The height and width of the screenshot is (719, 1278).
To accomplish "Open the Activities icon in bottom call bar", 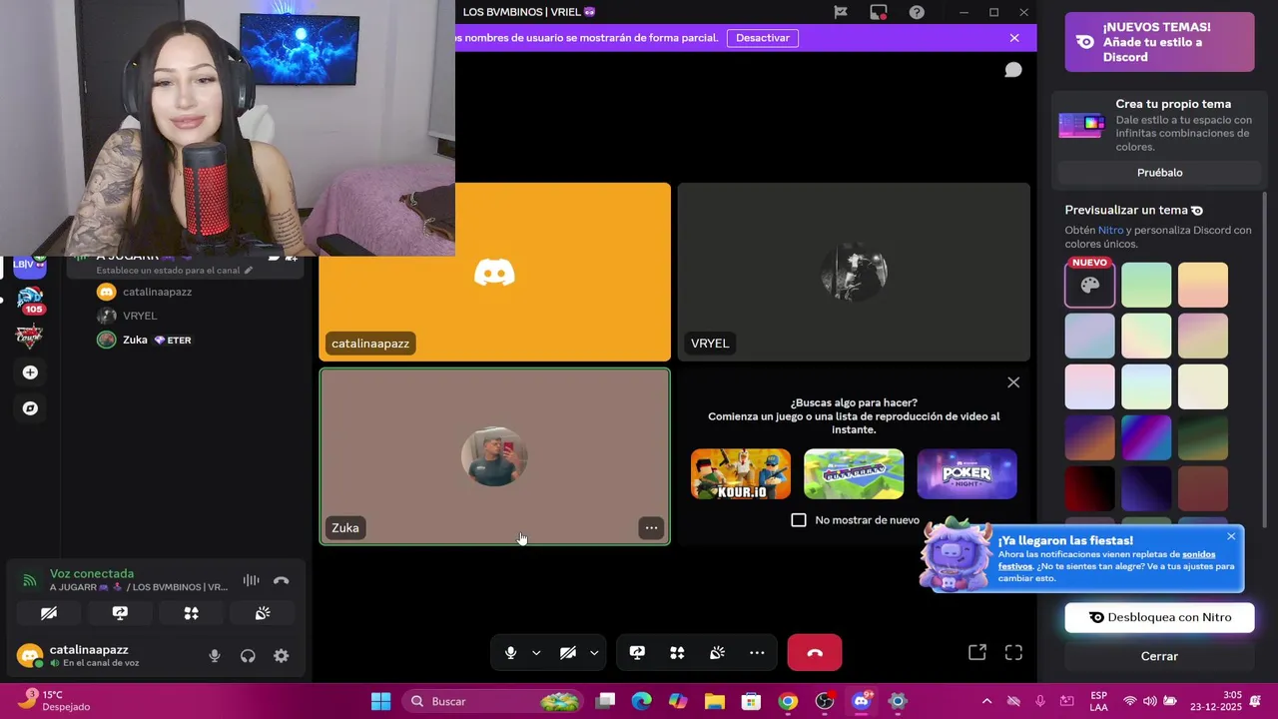I will click(x=677, y=653).
